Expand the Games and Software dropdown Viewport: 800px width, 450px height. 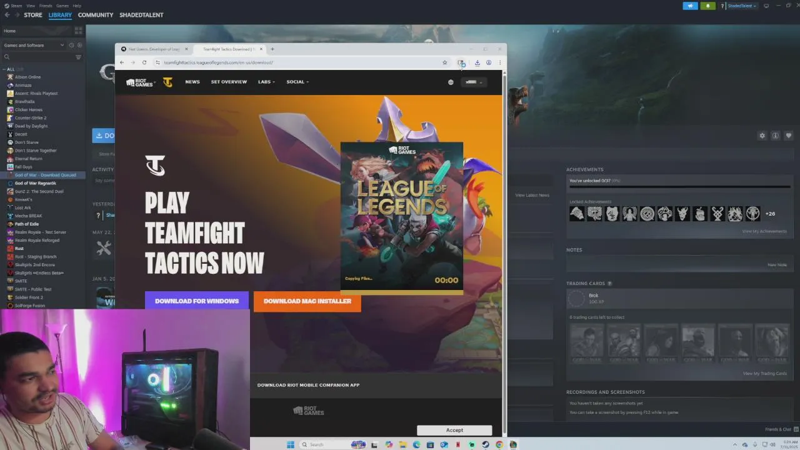coord(34,45)
